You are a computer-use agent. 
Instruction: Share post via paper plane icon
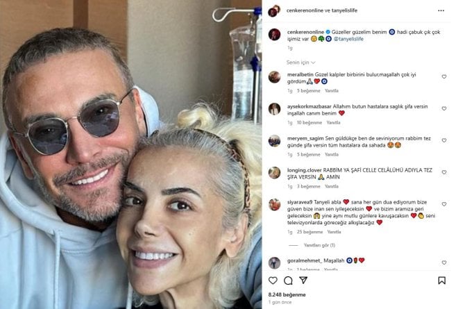pyautogui.click(x=303, y=280)
